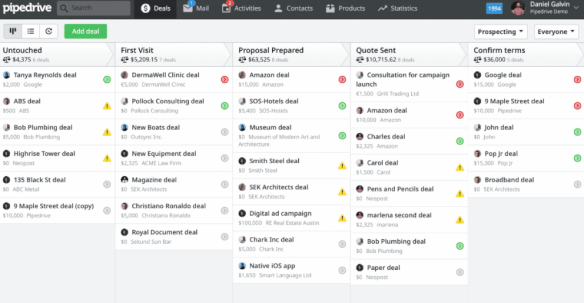Click the Add deal button
The image size is (584, 303).
pos(86,31)
